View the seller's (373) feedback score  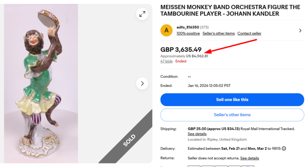pos(204,27)
